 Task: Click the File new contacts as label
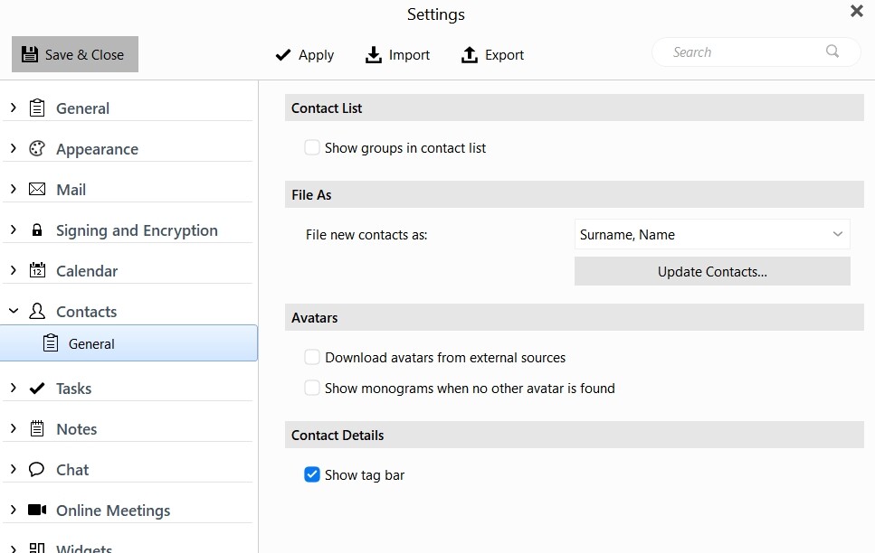tap(366, 235)
